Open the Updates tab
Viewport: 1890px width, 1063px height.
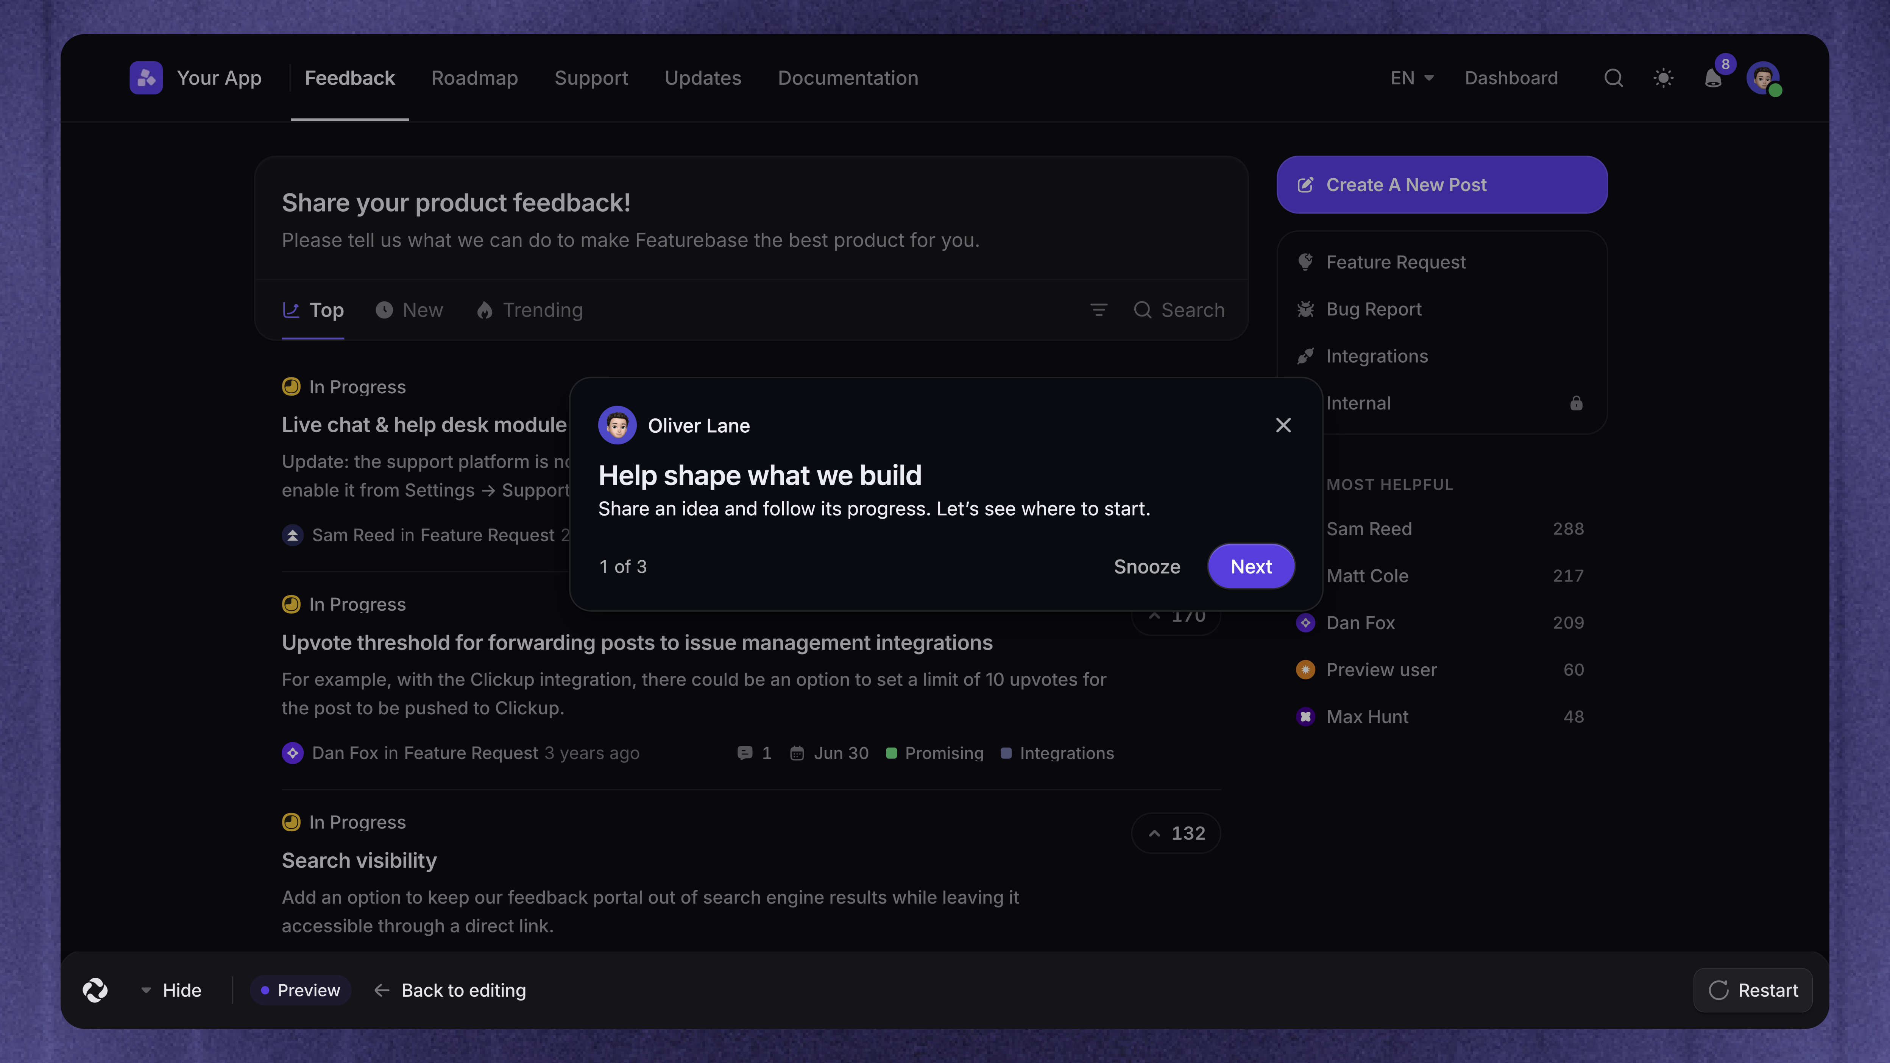coord(702,78)
